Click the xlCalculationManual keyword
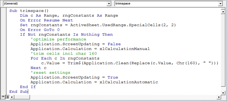 [x=125, y=49]
